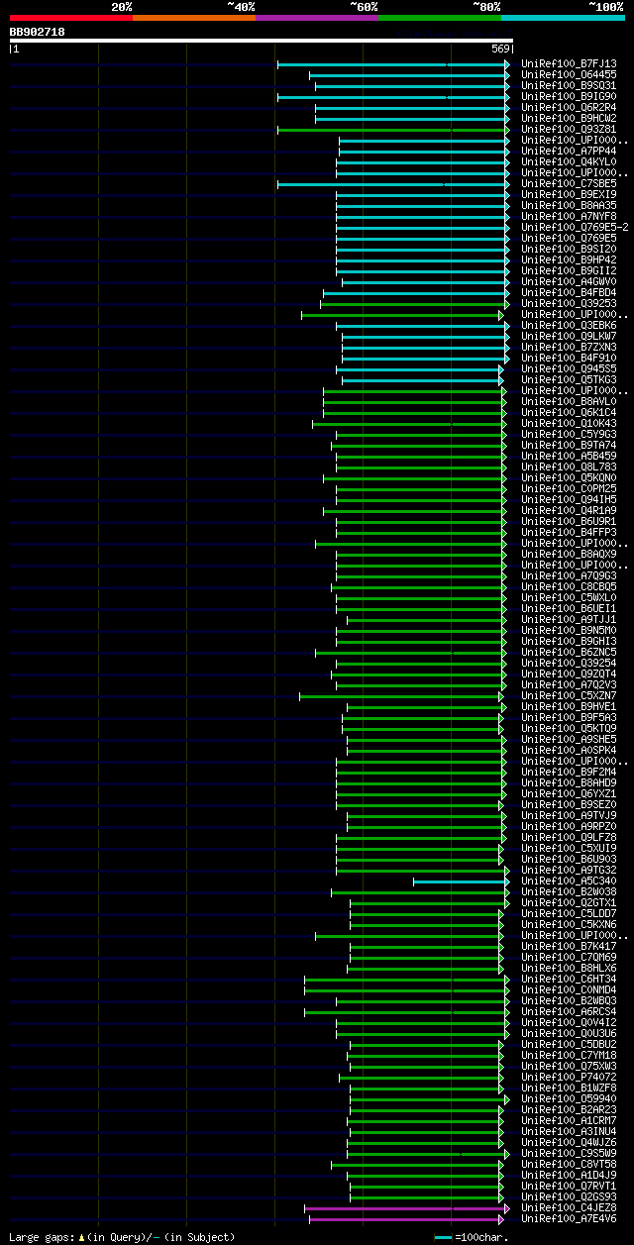Select the UniRef100_A5C340 label
This screenshot has height=1245, width=634.
tap(570, 881)
